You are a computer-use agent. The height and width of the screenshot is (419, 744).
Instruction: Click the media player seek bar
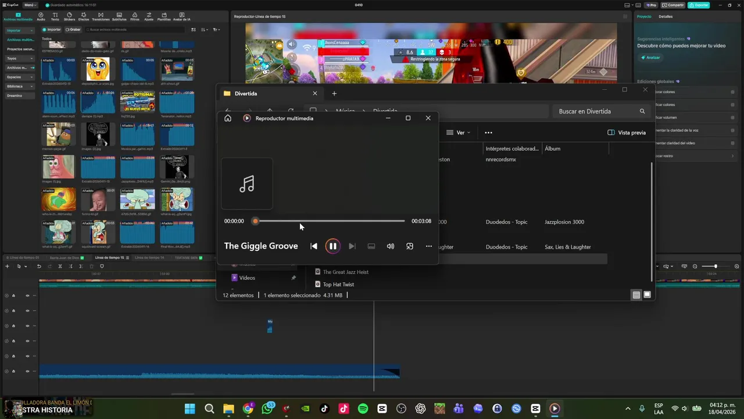pos(330,221)
